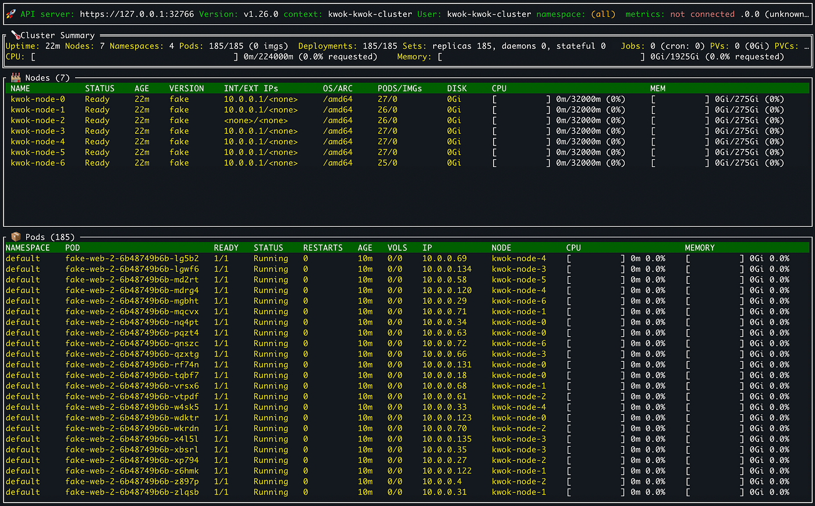The height and width of the screenshot is (506, 815).
Task: Select kwok-node-4 in the Nodes NAME column
Action: coord(38,142)
